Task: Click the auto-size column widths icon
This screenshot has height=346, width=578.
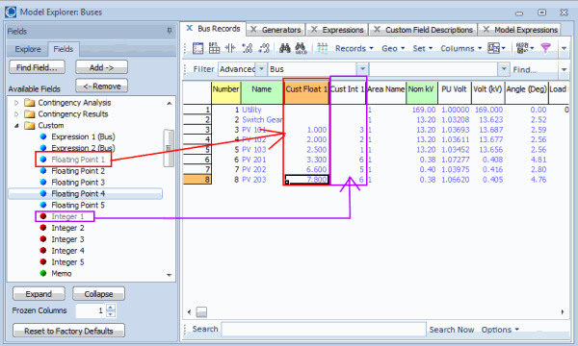Action: (x=230, y=48)
